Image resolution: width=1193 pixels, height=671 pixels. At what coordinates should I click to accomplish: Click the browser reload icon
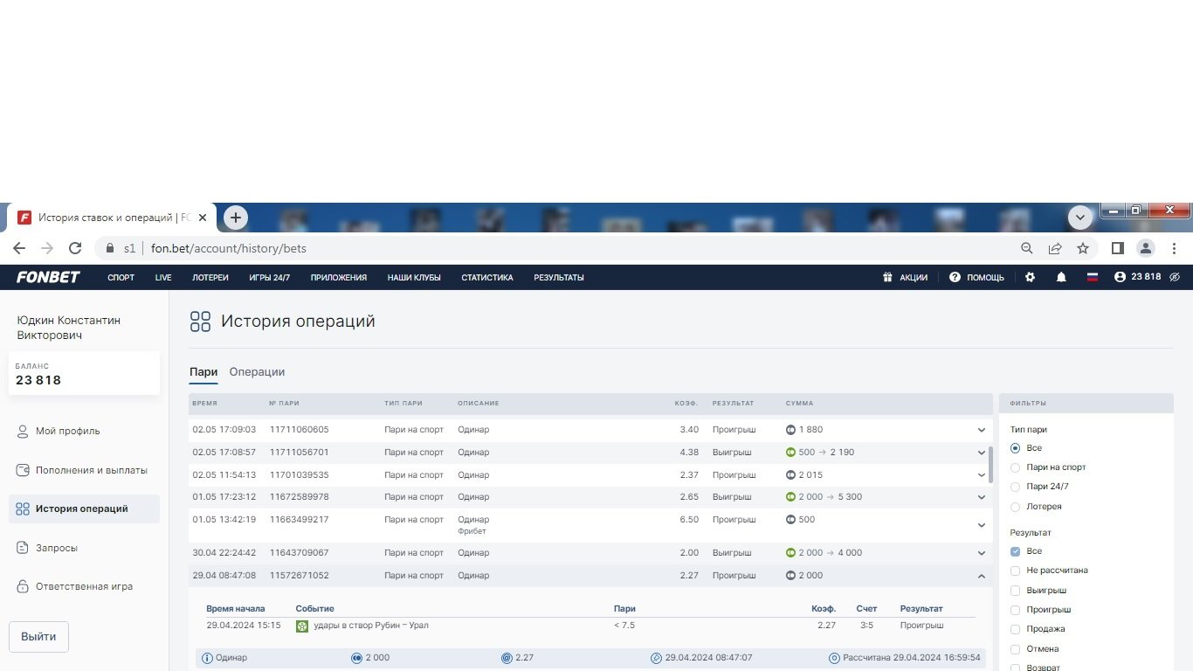75,248
